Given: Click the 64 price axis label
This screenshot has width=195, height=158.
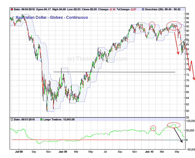Looking at the screenshot, I should click(188, 98).
